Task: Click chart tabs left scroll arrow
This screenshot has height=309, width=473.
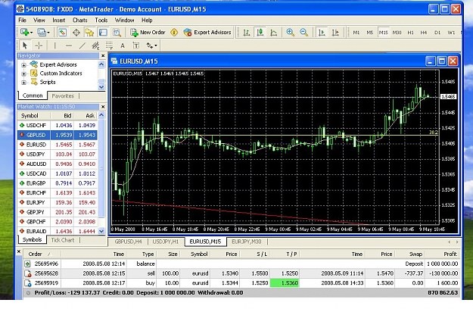Action: (450, 242)
